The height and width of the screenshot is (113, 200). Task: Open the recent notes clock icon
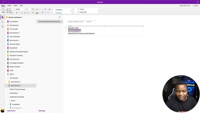[x=2, y=26]
